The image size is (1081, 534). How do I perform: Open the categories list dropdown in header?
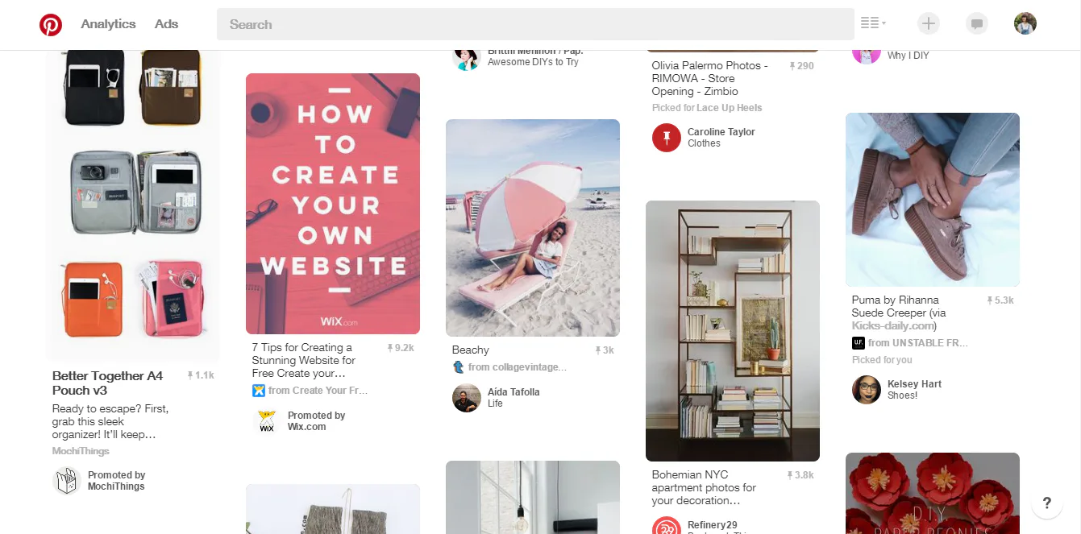[x=873, y=23]
